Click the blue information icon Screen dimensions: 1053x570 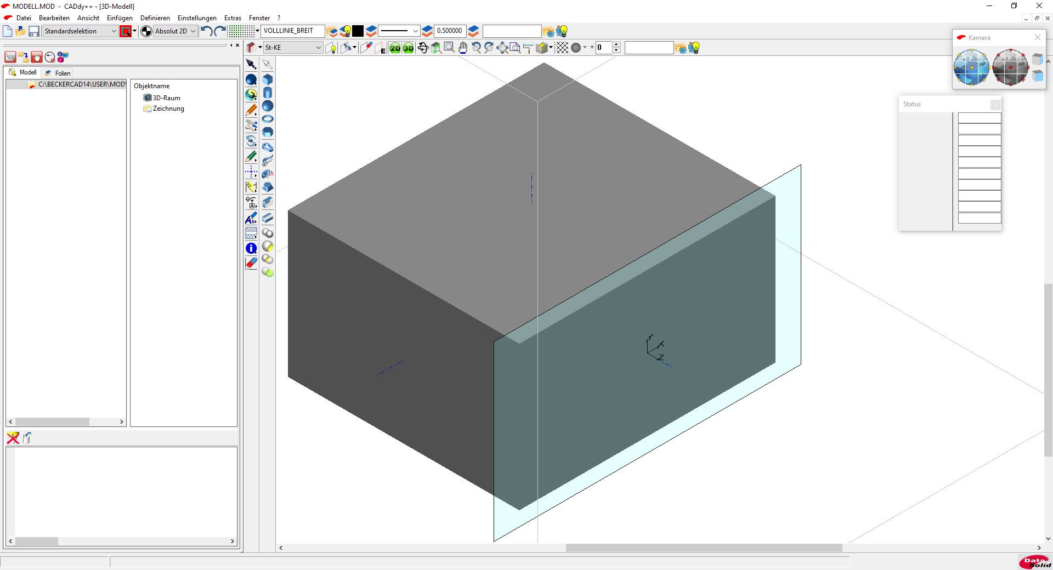pos(251,248)
